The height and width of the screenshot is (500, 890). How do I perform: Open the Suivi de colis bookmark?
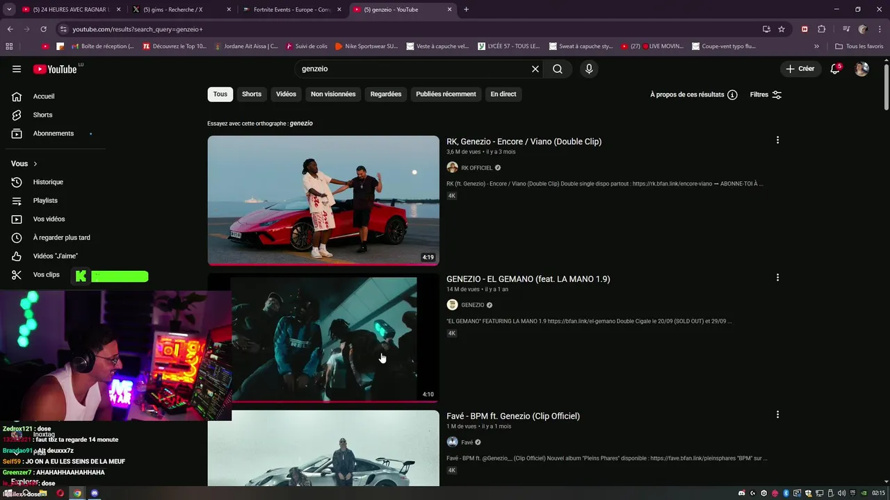pyautogui.click(x=306, y=47)
